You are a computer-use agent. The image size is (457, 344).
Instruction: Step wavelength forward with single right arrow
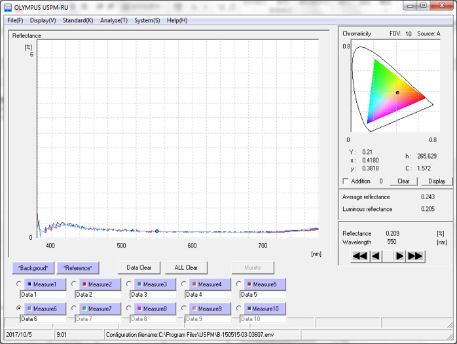(x=399, y=256)
